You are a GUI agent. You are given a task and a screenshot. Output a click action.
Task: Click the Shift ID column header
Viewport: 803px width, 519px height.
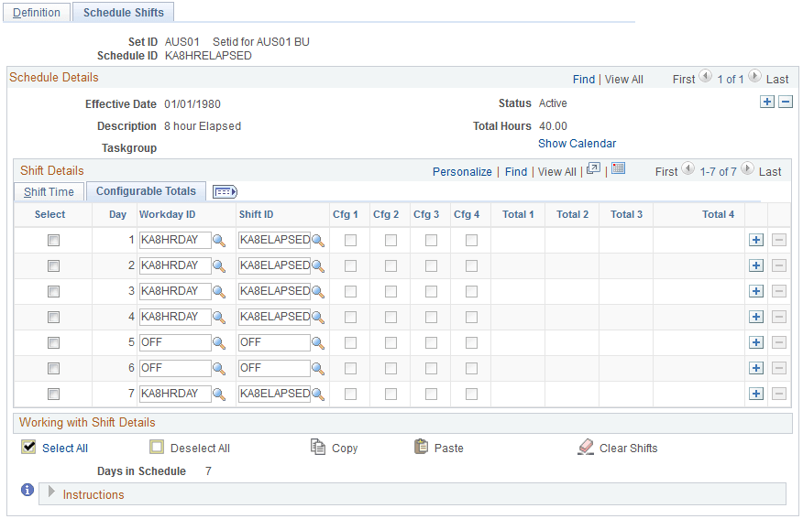click(256, 214)
